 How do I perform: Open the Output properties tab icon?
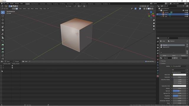(x=158, y=48)
